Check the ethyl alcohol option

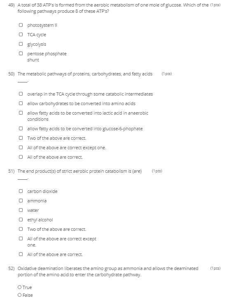21,219
